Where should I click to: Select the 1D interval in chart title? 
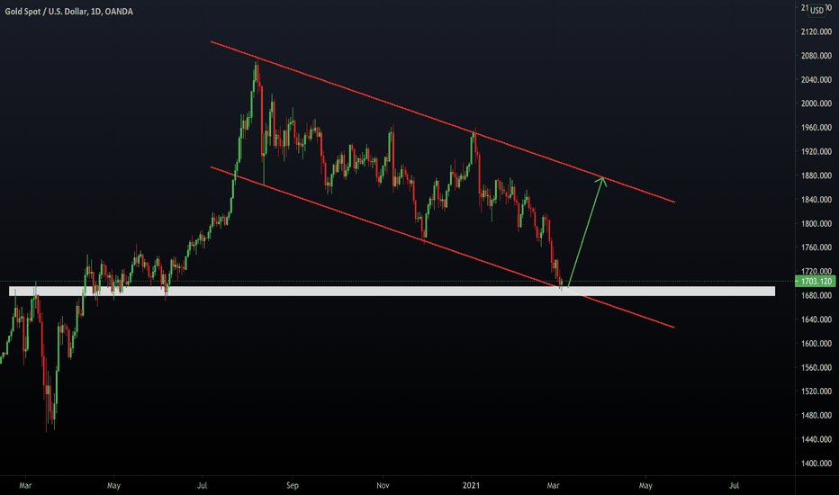coord(96,11)
